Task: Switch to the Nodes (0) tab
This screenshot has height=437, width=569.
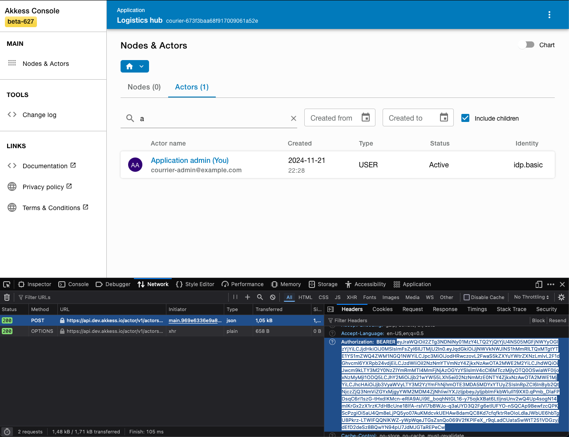Action: pyautogui.click(x=144, y=87)
